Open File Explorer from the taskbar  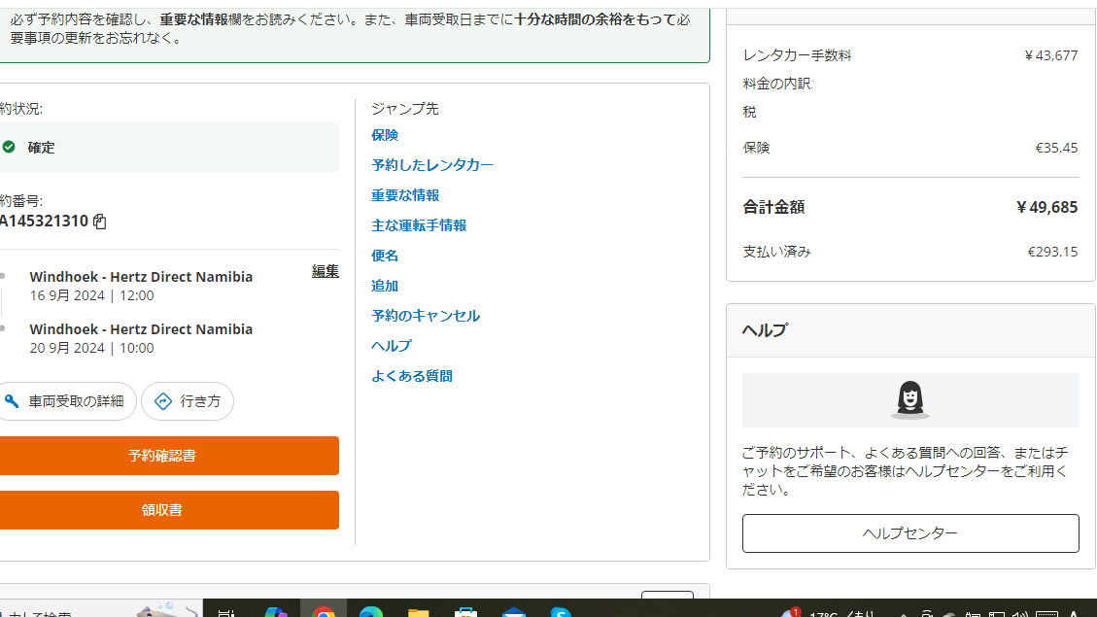tap(419, 612)
